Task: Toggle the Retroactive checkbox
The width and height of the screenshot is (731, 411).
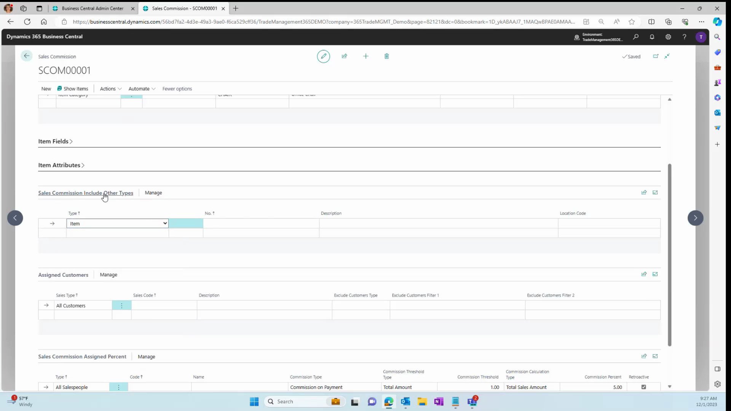Action: (x=643, y=387)
